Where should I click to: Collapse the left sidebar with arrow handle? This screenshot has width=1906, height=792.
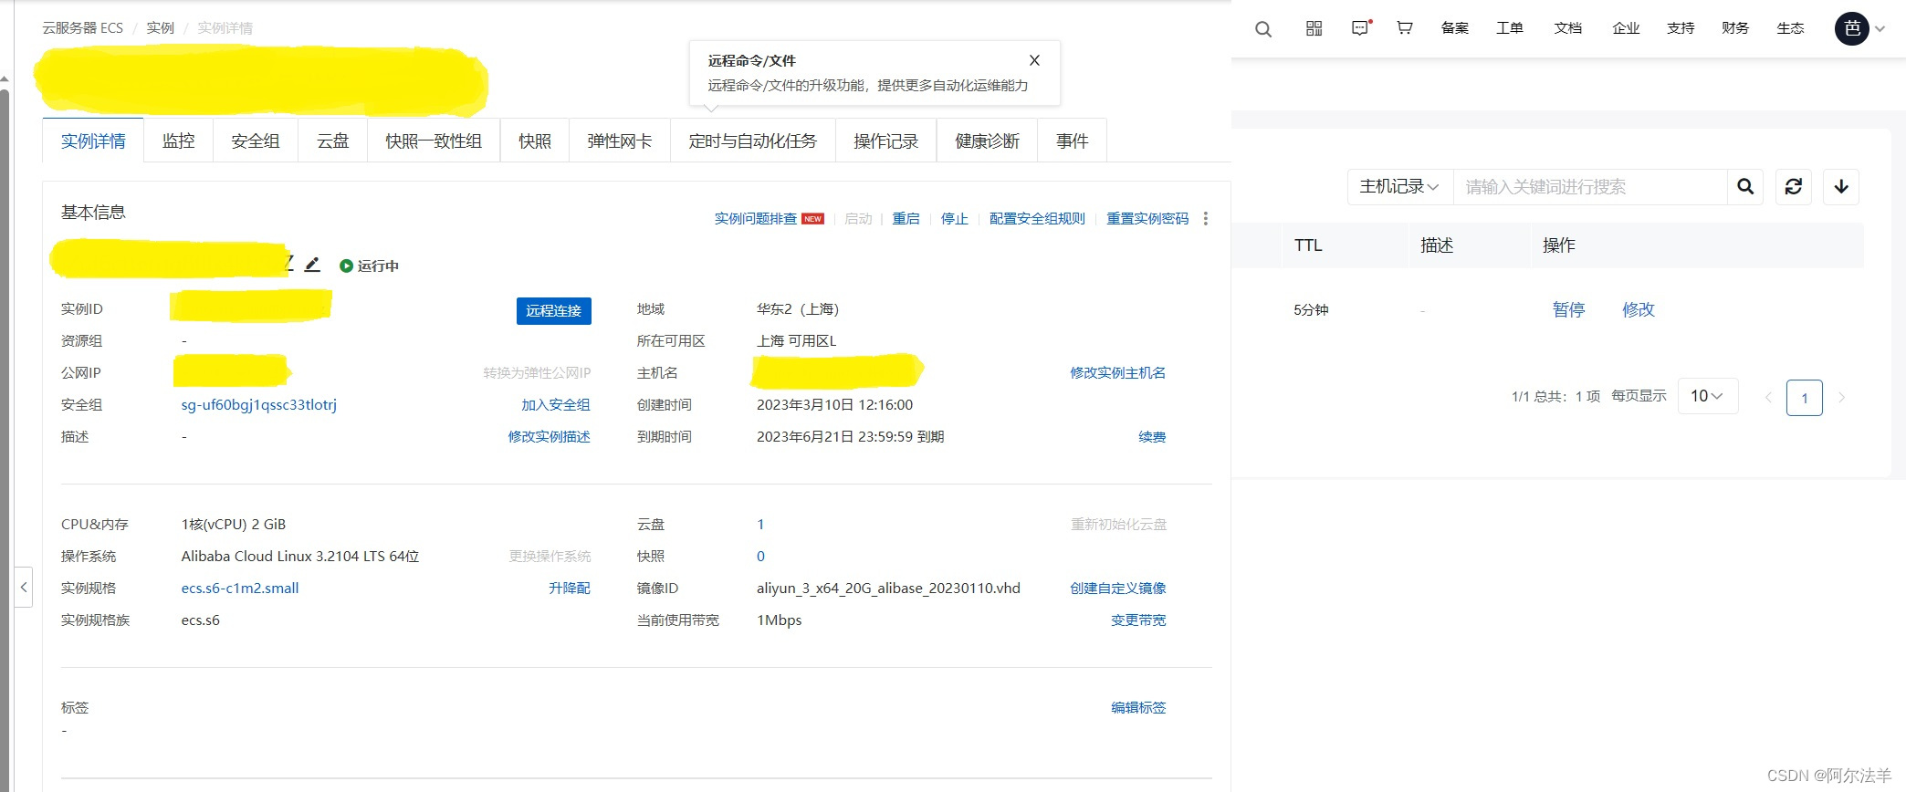pyautogui.click(x=24, y=587)
